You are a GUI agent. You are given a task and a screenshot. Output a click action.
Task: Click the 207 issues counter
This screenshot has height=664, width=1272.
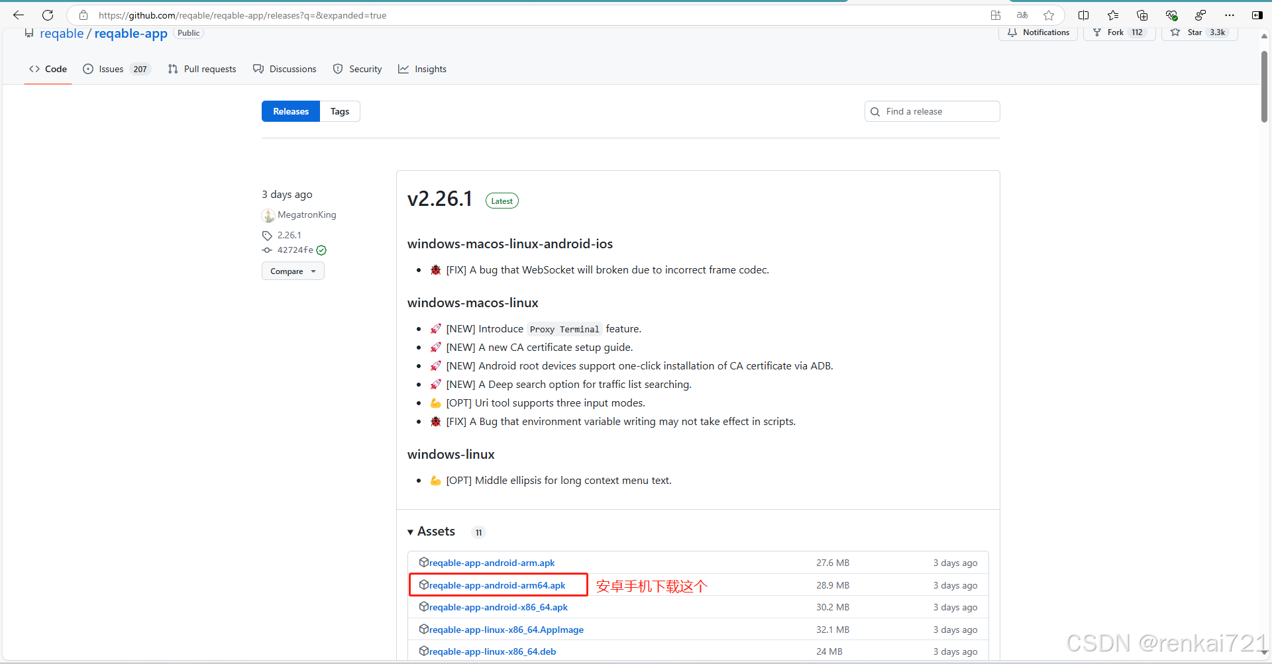(x=140, y=69)
